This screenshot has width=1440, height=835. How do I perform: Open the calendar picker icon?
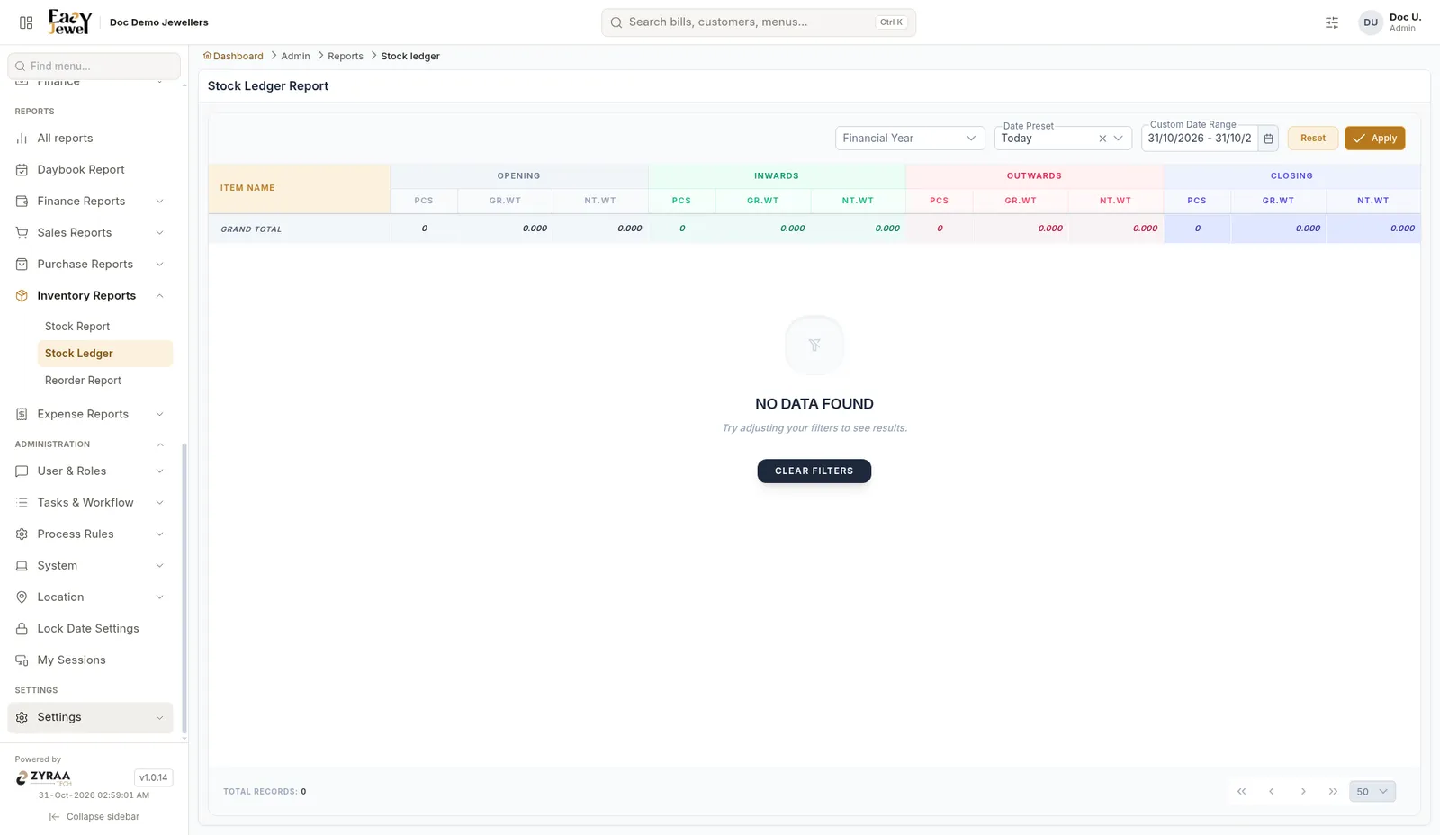click(x=1268, y=139)
